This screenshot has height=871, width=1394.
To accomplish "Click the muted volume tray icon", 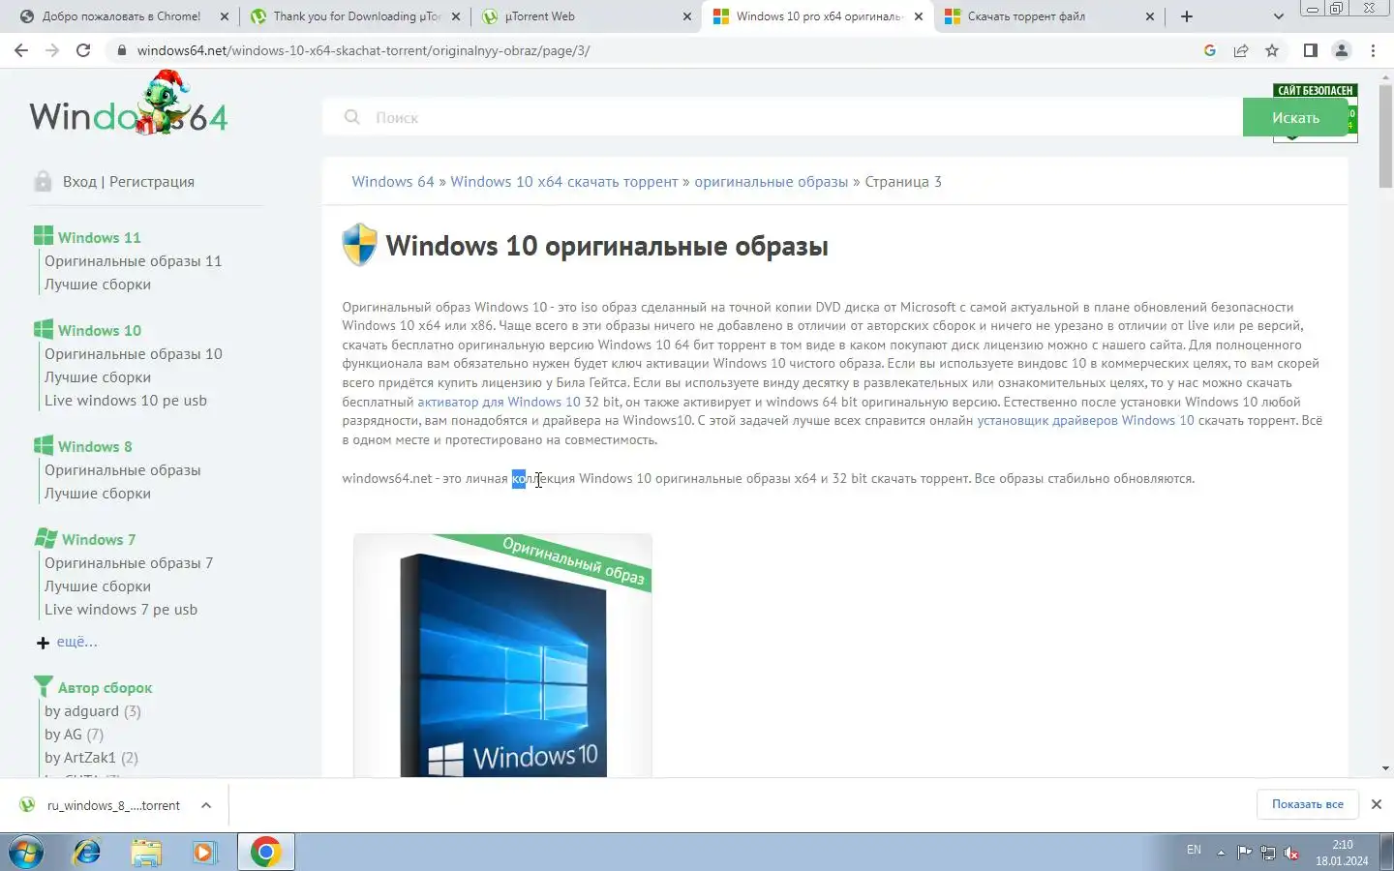I will click(x=1291, y=853).
